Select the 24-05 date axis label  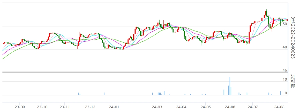pos(206,107)
